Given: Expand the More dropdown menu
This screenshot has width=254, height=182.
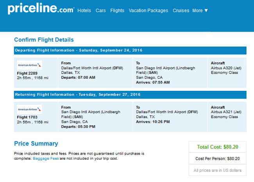Looking at the screenshot, I should click(200, 11).
